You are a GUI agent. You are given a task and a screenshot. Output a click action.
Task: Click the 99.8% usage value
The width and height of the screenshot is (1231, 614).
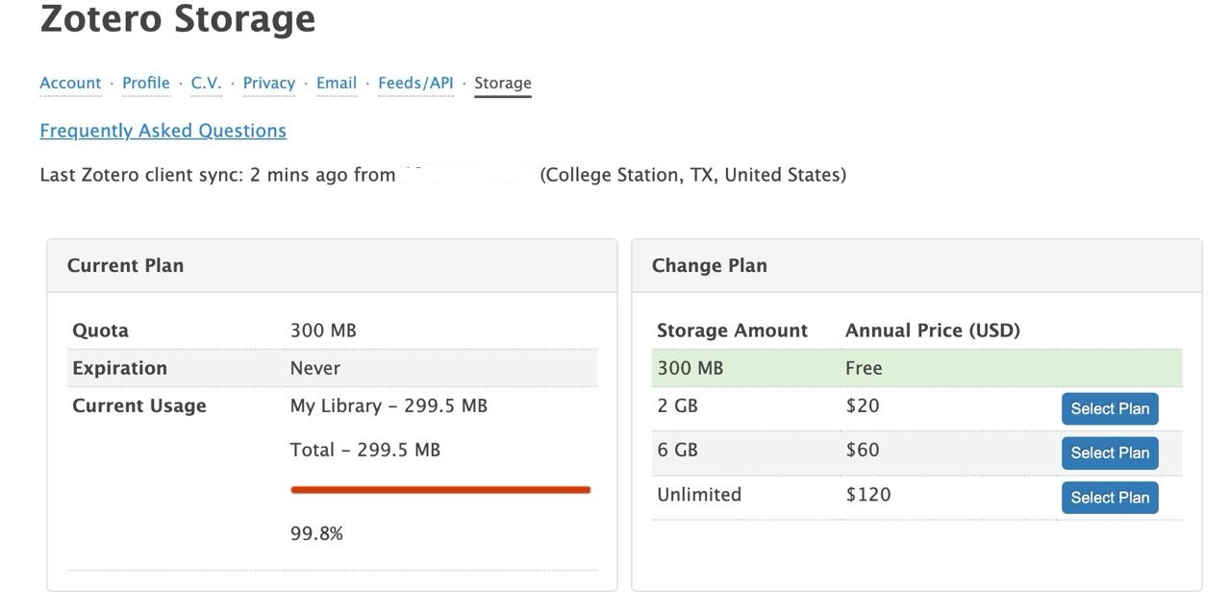(316, 533)
